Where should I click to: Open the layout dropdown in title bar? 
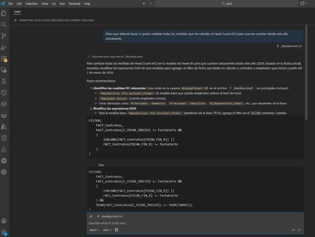pyautogui.click(x=304, y=3)
